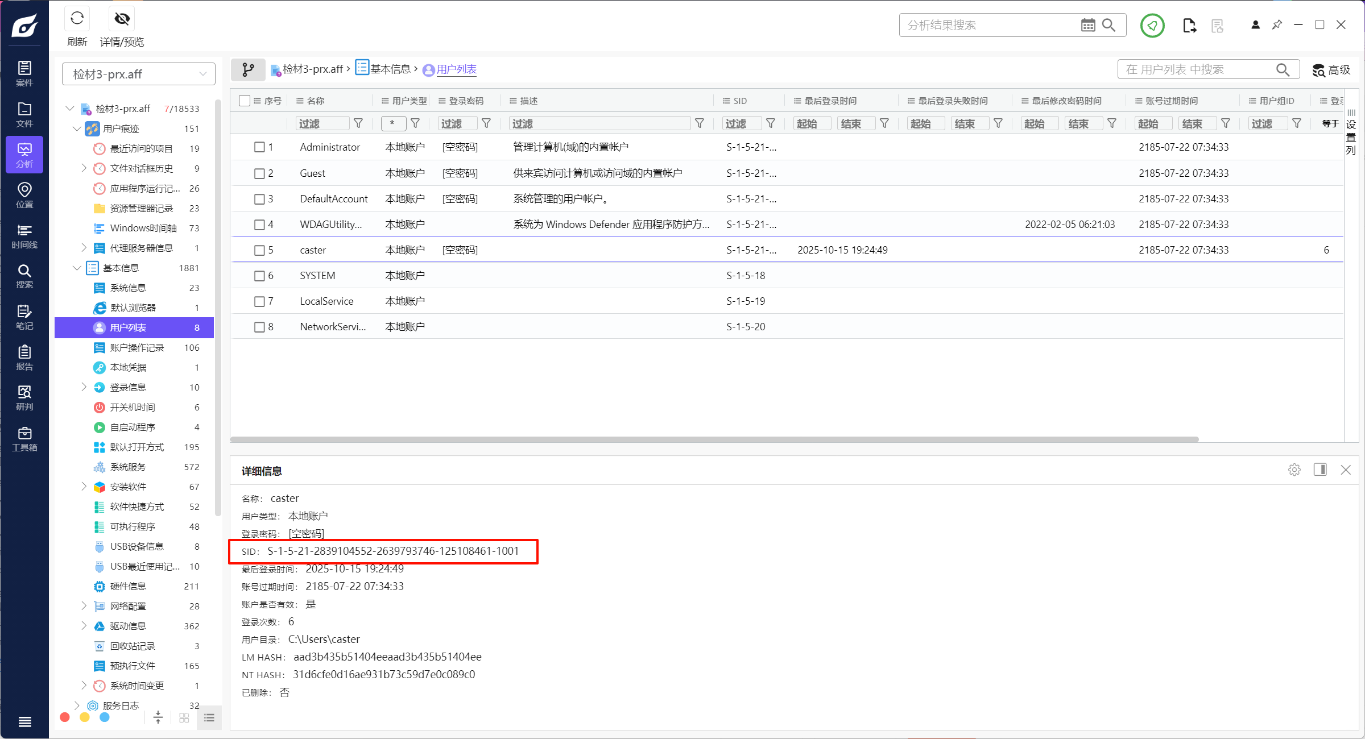This screenshot has height=739, width=1365.
Task: Open the 检材3-prx.aff evidence dropdown
Action: point(139,74)
